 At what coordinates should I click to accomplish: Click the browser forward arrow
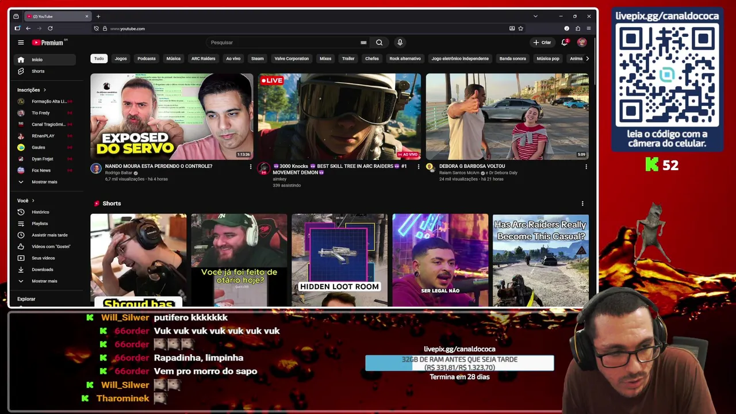[39, 28]
